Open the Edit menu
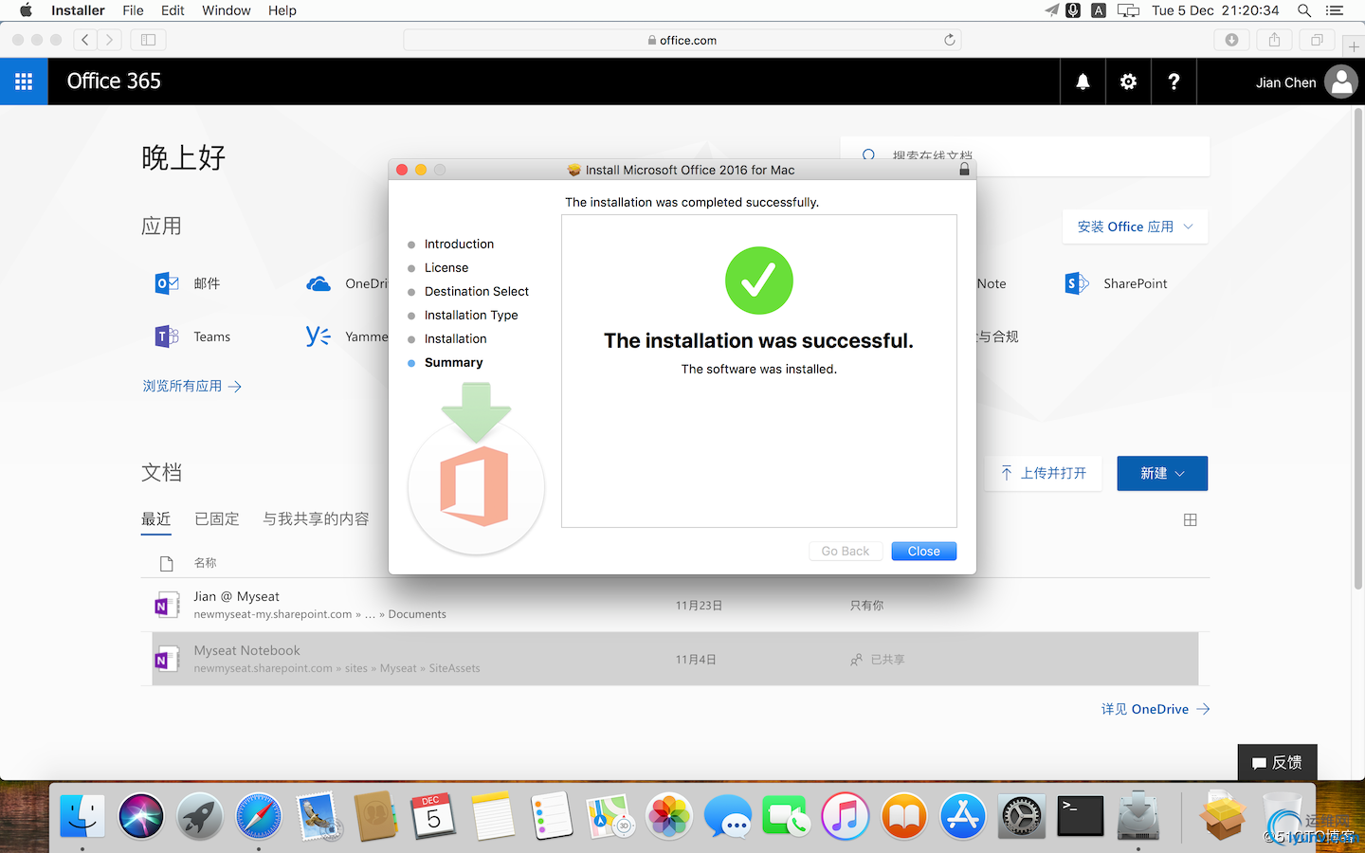Viewport: 1365px width, 853px height. tap(173, 10)
